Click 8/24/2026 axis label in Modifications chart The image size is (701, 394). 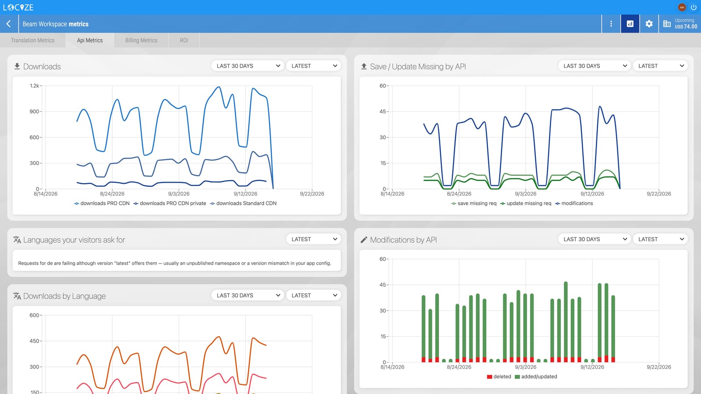[459, 367]
